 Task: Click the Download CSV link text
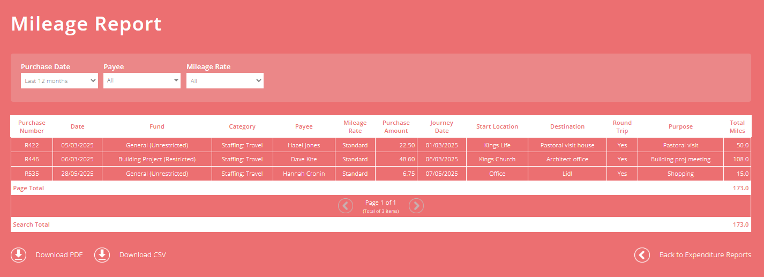tap(143, 255)
